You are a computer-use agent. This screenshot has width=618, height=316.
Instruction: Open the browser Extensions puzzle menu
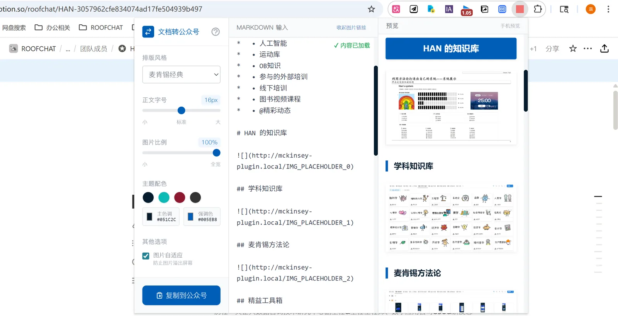pos(538,9)
